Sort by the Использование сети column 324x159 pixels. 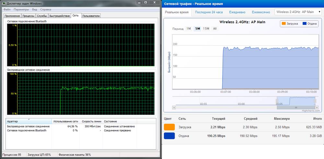66,121
